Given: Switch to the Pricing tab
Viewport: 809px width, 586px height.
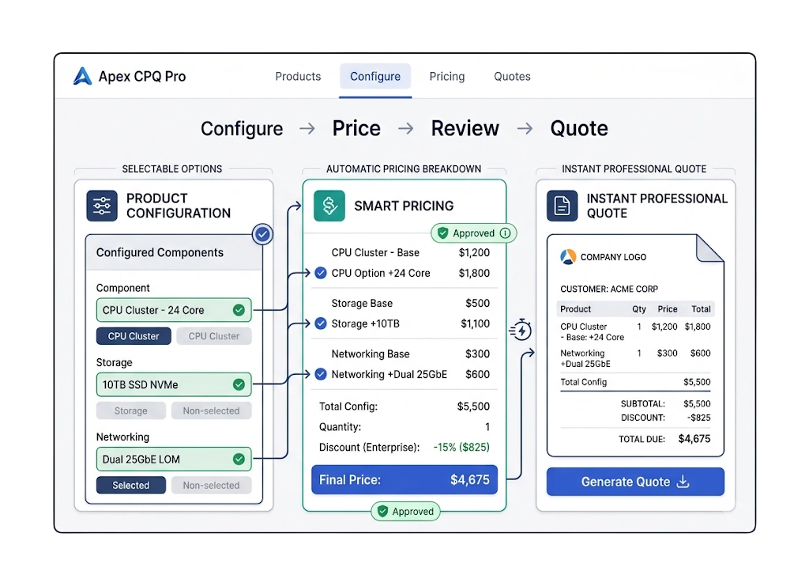Looking at the screenshot, I should point(447,77).
